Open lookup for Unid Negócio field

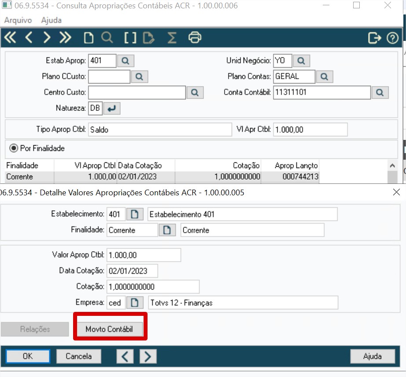[301, 61]
